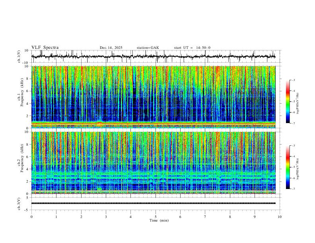Viewport: 315px width, 243px height.
Task: Click the ch.1 colorbar 'log(PSD)' label
Action: (x=298, y=104)
